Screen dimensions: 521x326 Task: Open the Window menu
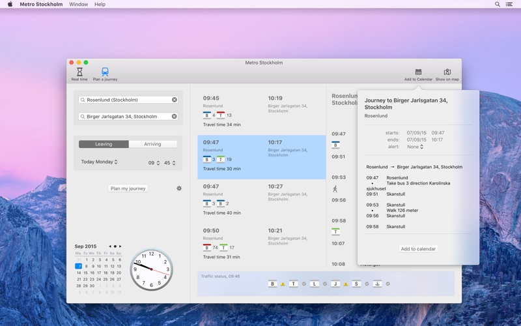[78, 5]
